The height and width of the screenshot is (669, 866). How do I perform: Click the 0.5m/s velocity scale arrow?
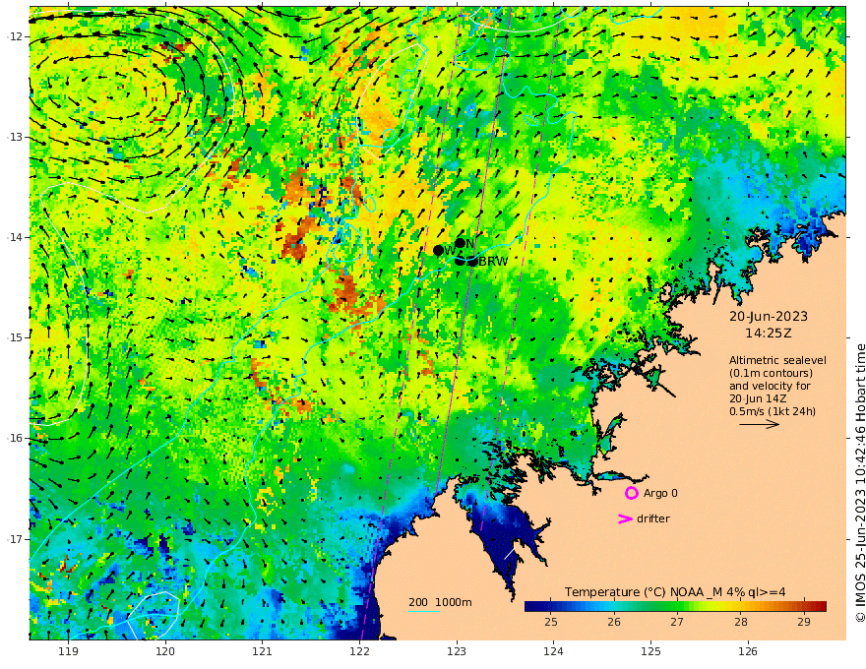coord(760,424)
